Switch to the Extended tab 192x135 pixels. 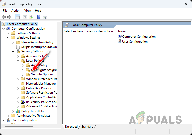[x=71, y=127]
